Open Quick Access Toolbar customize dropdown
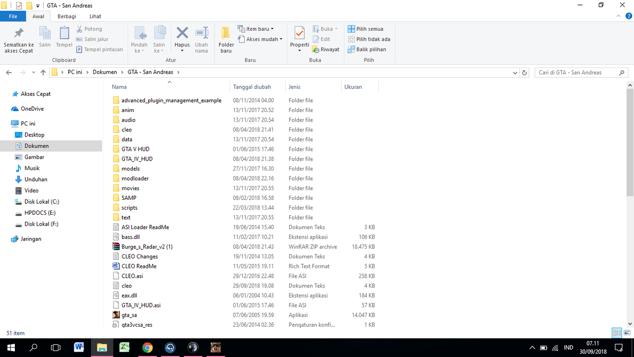The image size is (634, 357). 38,5
